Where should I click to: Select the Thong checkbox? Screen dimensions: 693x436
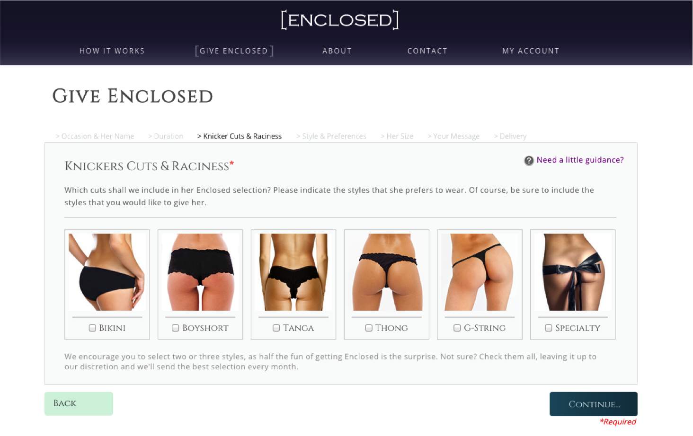pyautogui.click(x=369, y=328)
